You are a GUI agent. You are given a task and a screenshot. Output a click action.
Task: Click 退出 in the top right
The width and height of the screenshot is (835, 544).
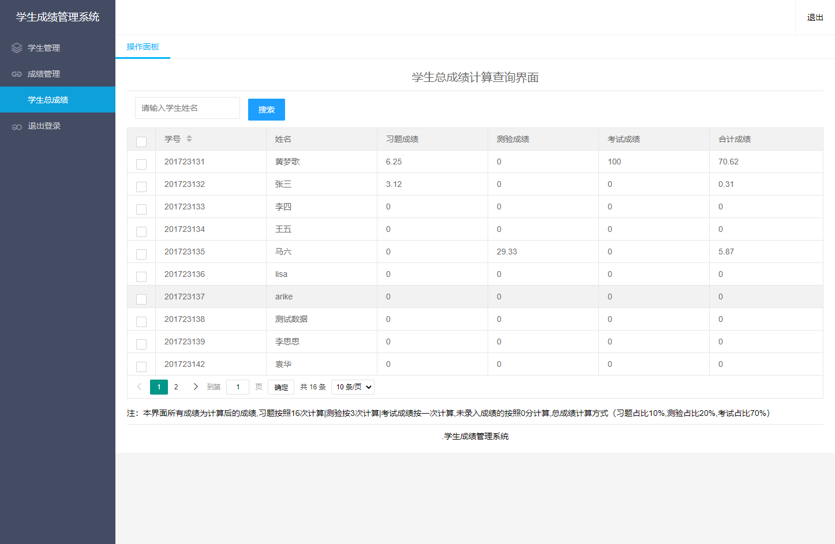click(815, 17)
